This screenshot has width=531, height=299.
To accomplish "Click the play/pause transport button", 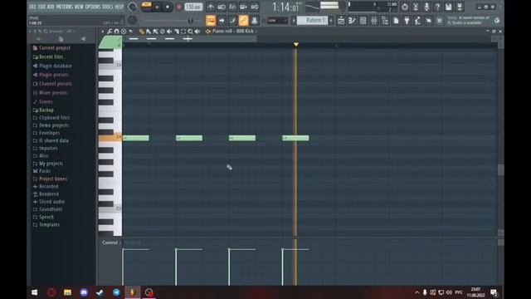I will 157,7.
